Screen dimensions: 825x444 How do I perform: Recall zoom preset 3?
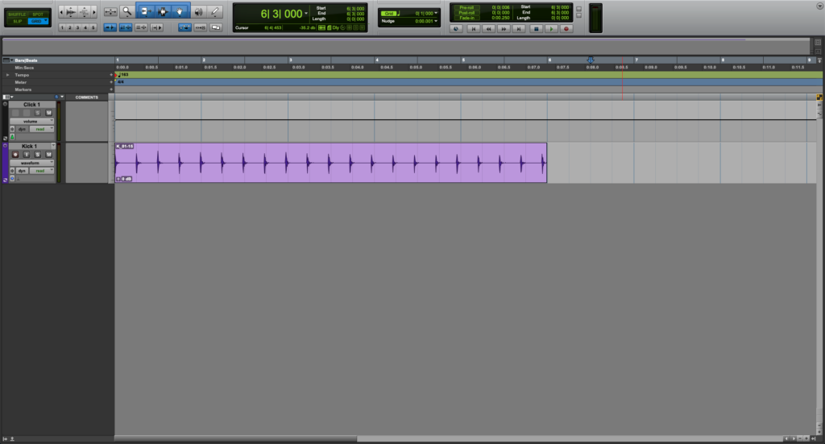[77, 27]
